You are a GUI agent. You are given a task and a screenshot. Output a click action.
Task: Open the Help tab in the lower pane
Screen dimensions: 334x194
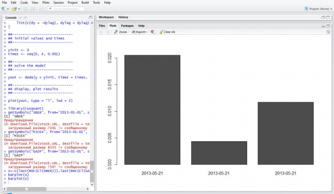tap(141, 26)
